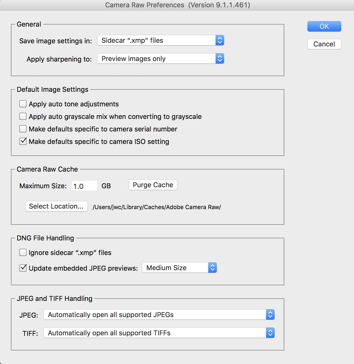354x364 pixels.
Task: Disable "Update embedded JPEG previews"
Action: click(23, 268)
